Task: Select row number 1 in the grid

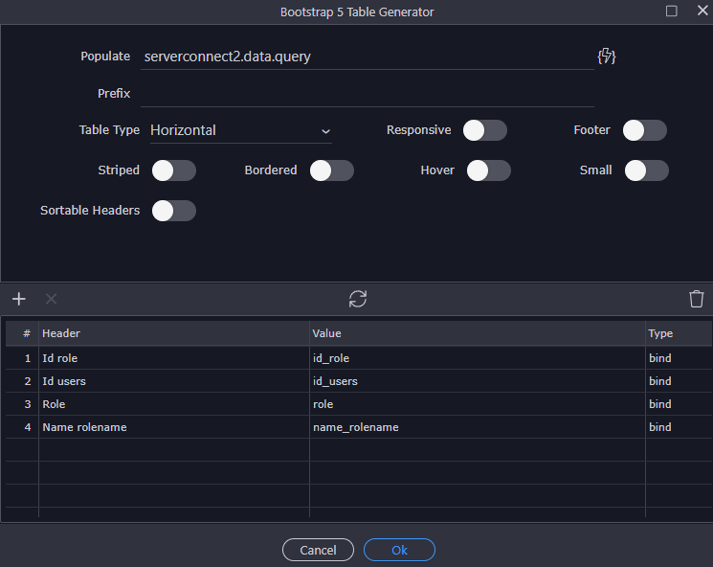Action: click(22, 358)
